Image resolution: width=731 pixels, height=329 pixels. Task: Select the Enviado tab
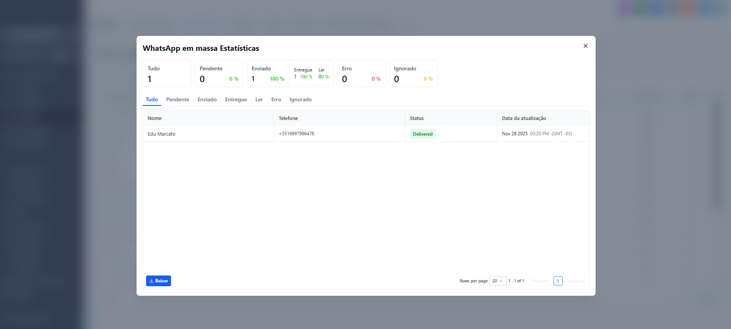coord(207,99)
